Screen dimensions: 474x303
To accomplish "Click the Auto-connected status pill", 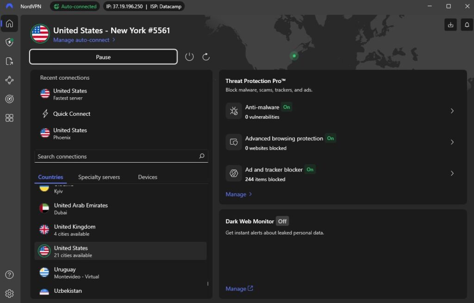I will [75, 6].
